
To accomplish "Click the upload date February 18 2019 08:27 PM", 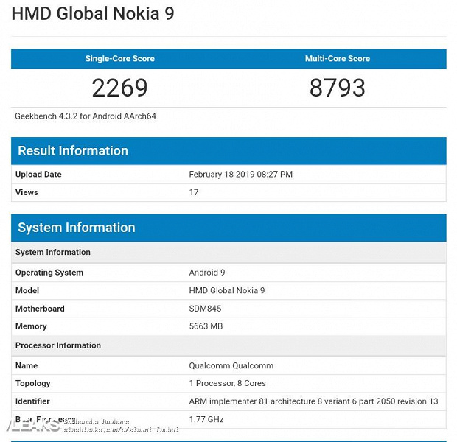I will 241,175.
